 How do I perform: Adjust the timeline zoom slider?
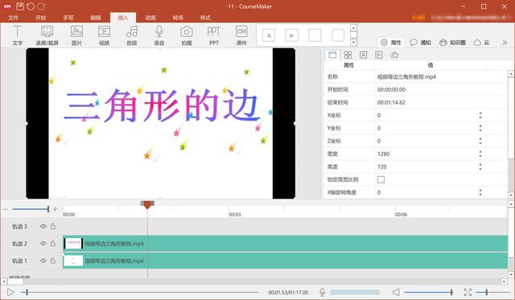click(31, 209)
